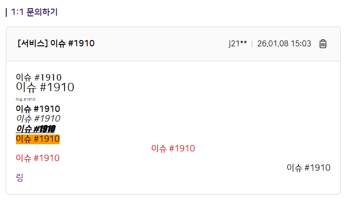Click the first normal-sized 이슈 #1910 line

coord(39,77)
